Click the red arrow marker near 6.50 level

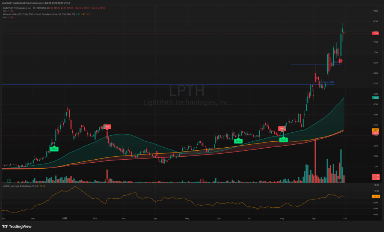point(340,61)
